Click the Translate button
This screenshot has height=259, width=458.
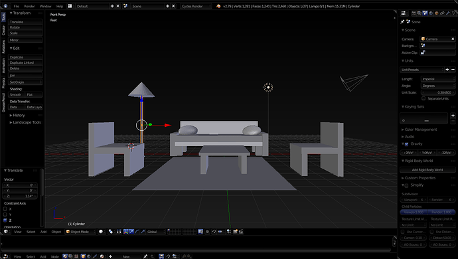tap(25, 22)
